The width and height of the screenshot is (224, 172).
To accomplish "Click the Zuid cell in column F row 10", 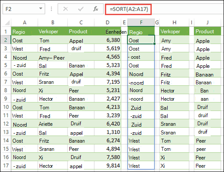I will click(x=141, y=107).
